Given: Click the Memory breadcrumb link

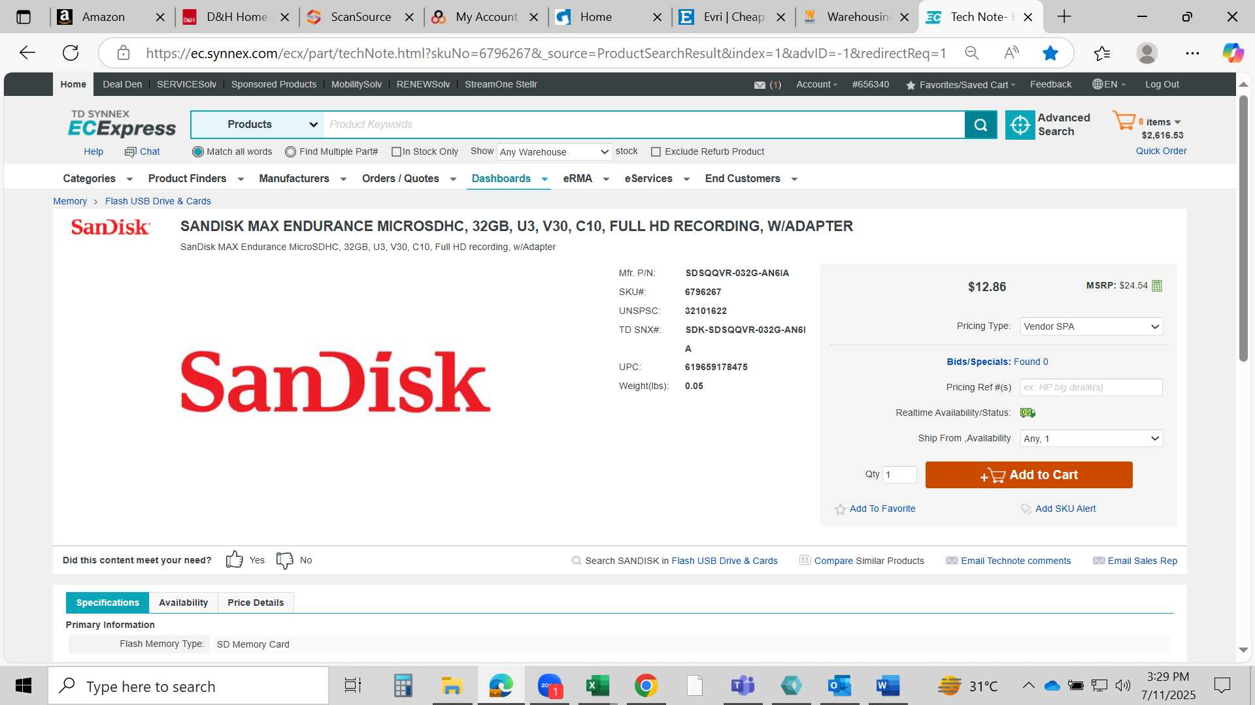Looking at the screenshot, I should coord(70,201).
